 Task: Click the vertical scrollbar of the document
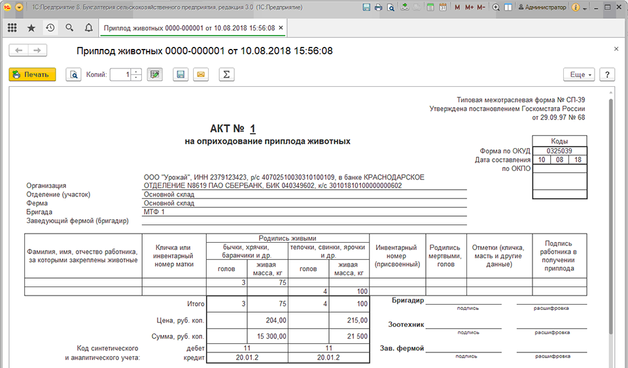tap(611, 216)
